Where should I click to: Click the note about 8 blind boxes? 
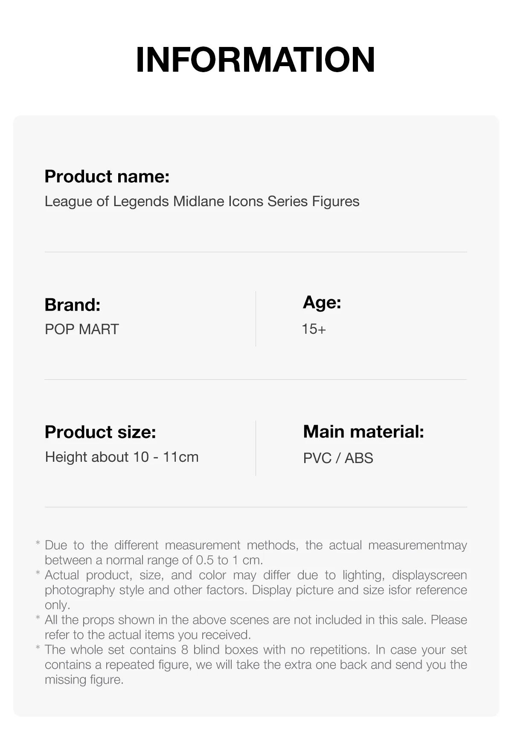256,664
